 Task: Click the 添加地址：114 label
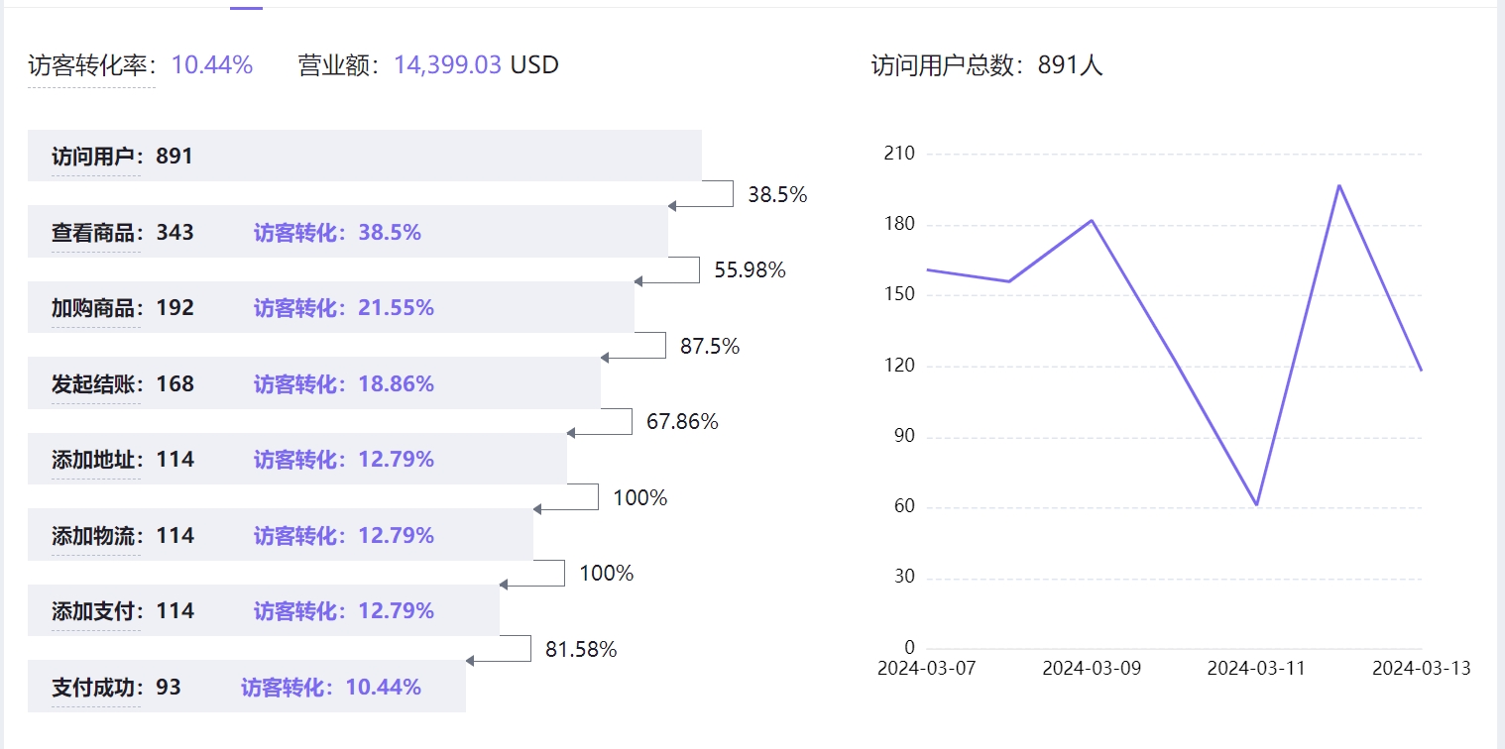coord(123,460)
